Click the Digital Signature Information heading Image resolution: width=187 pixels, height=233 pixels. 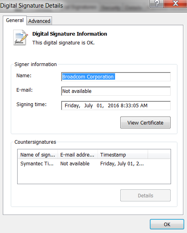click(70, 34)
